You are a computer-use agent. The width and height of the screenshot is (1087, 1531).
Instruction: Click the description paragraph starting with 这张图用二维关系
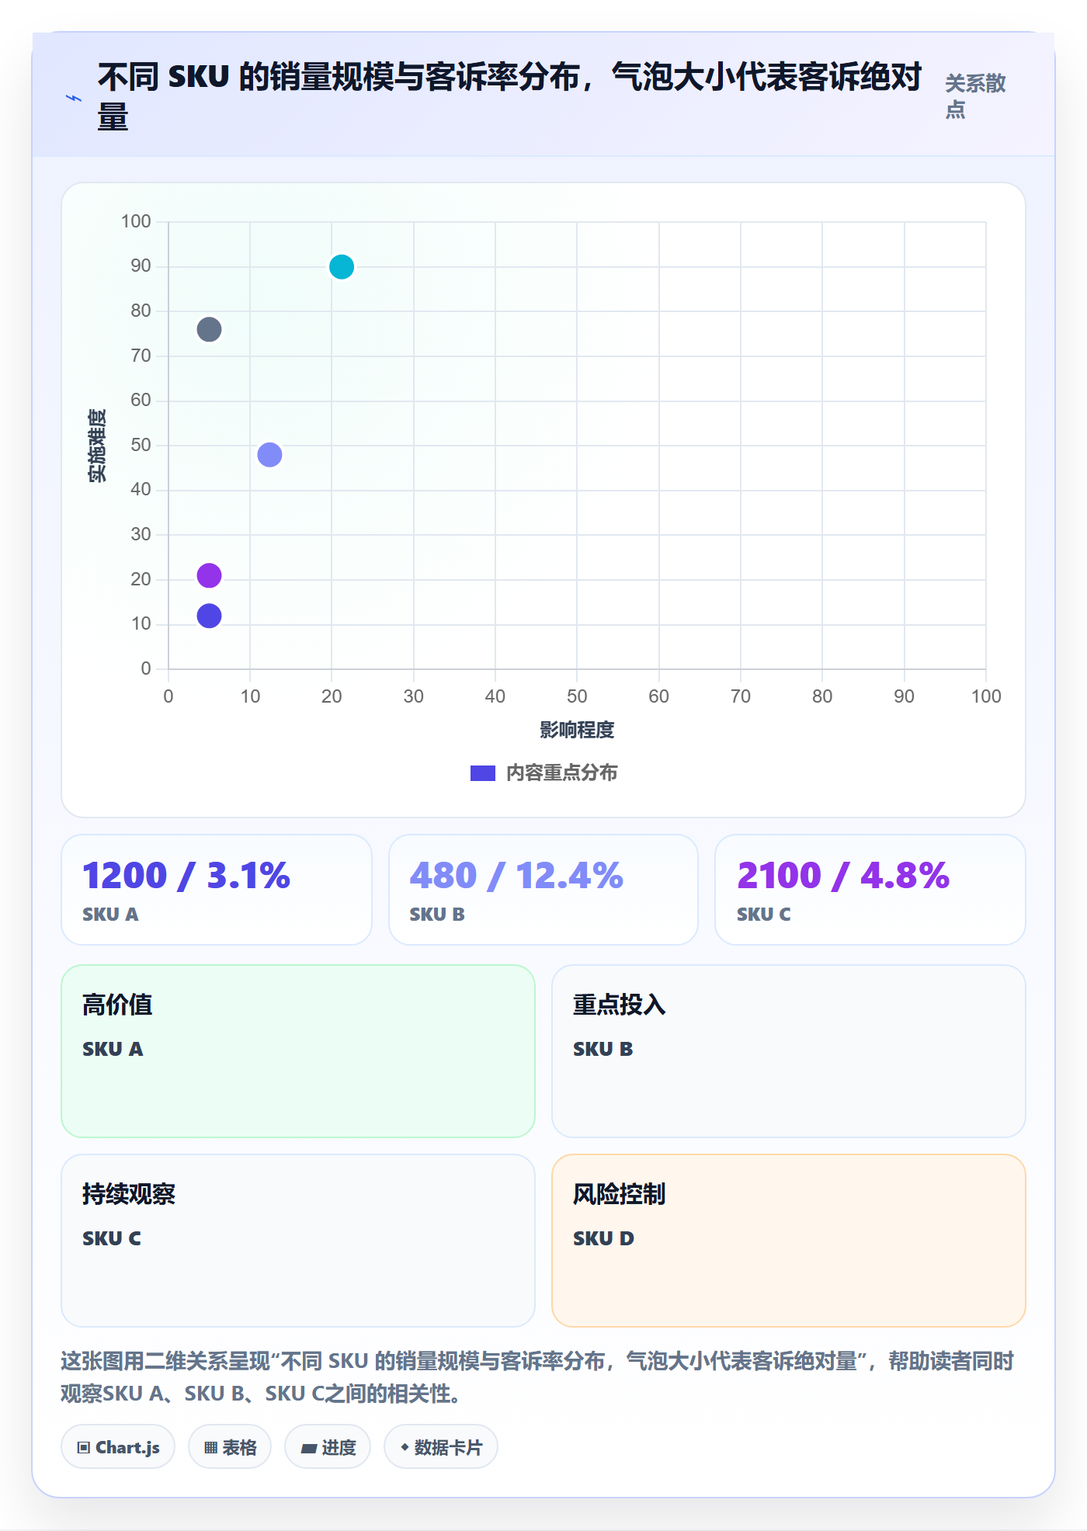coord(537,1377)
